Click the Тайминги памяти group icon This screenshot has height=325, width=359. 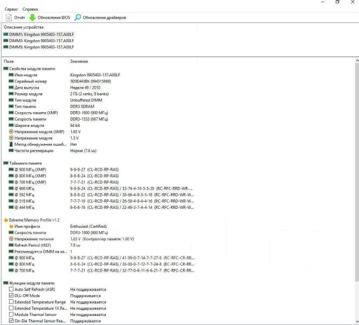(6, 163)
